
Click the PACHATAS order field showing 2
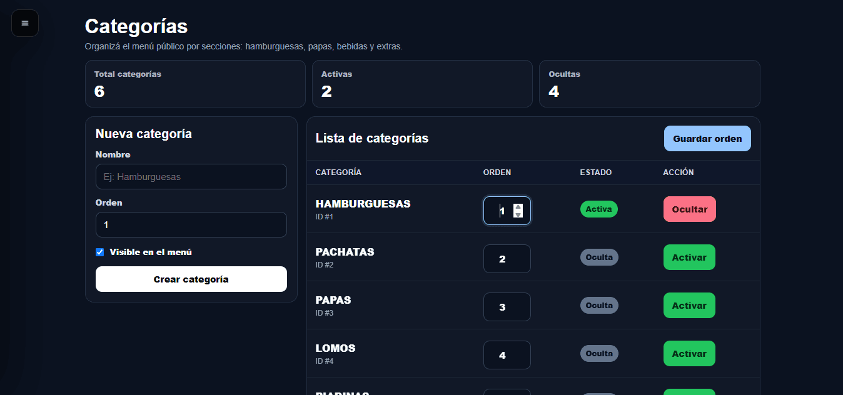[x=507, y=259]
